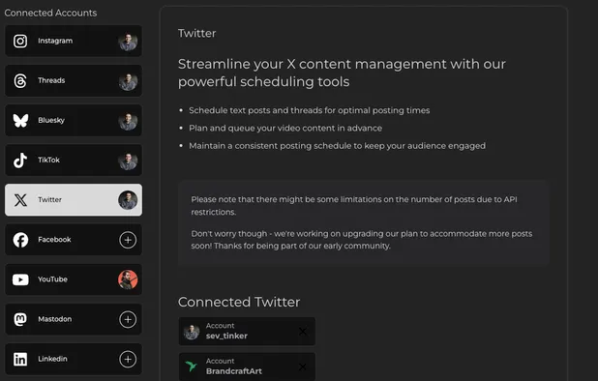Click the Facebook logo icon
The image size is (598, 381).
(x=20, y=240)
